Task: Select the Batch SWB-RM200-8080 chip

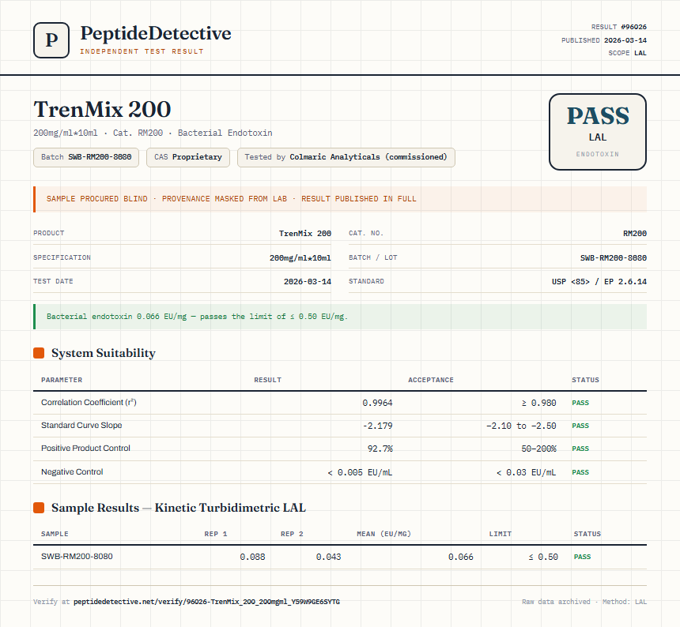Action: tap(86, 157)
